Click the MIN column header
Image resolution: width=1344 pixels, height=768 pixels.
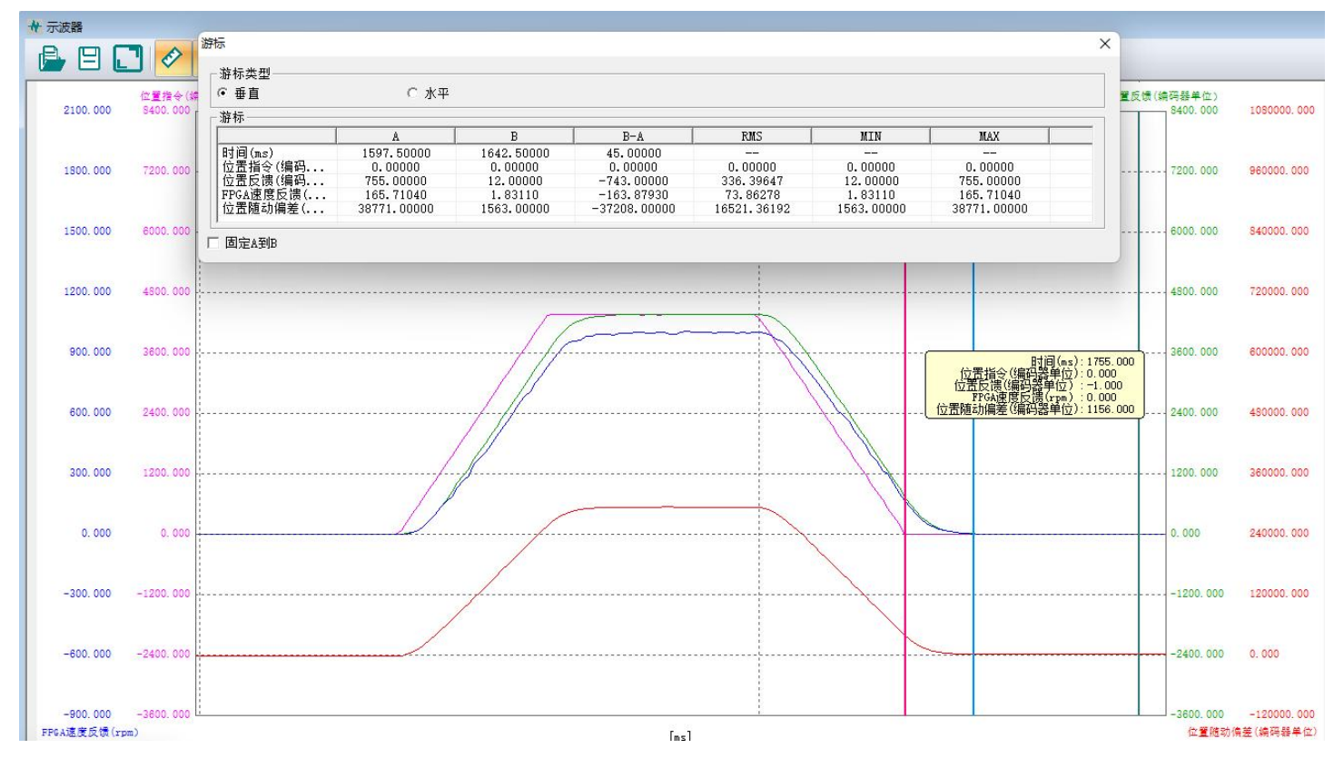(870, 136)
